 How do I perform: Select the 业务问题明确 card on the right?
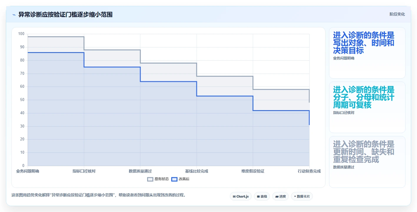[x=367, y=53]
